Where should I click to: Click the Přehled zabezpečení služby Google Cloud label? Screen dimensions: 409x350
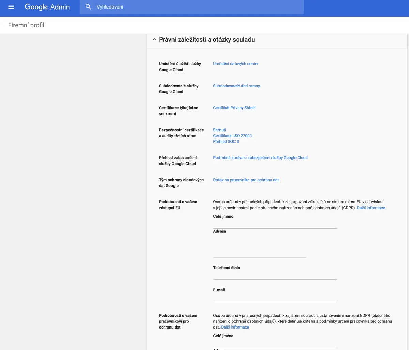click(178, 161)
